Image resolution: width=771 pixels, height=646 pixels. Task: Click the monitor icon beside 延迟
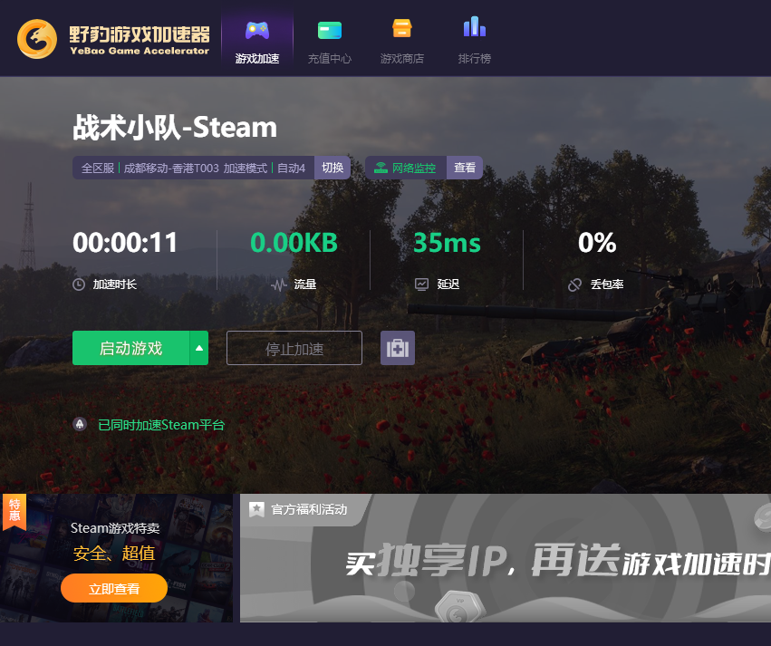[x=421, y=284]
